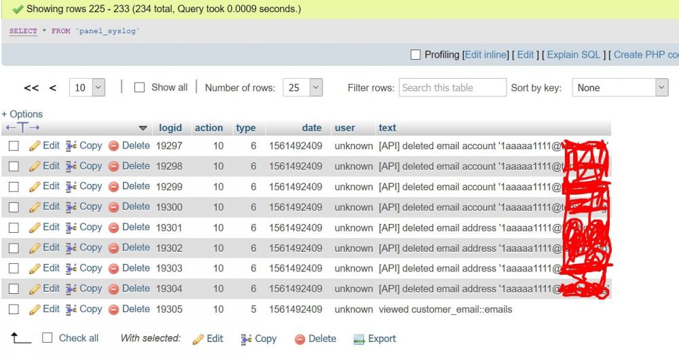Click Edit pencil icon for logid 19301
This screenshot has height=361, width=679.
(x=35, y=228)
